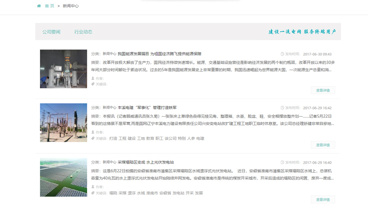Click the keyword tag icon of the first article
The image size is (368, 207).
click(x=93, y=84)
